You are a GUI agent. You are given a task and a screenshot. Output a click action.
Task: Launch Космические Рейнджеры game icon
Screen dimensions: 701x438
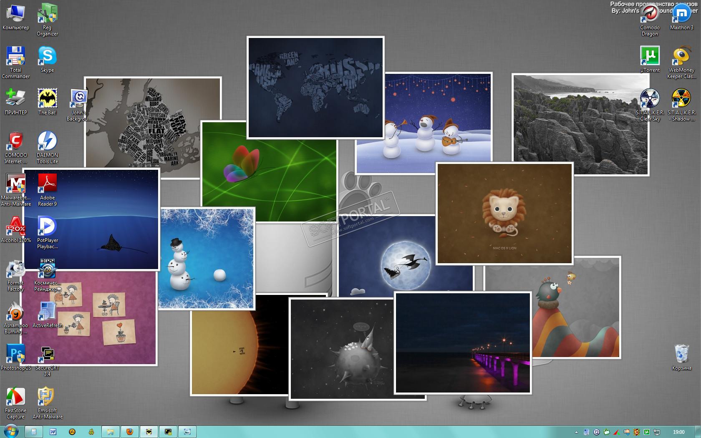click(47, 275)
